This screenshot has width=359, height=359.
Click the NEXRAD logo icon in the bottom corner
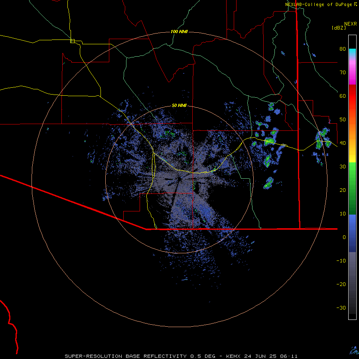point(354,350)
